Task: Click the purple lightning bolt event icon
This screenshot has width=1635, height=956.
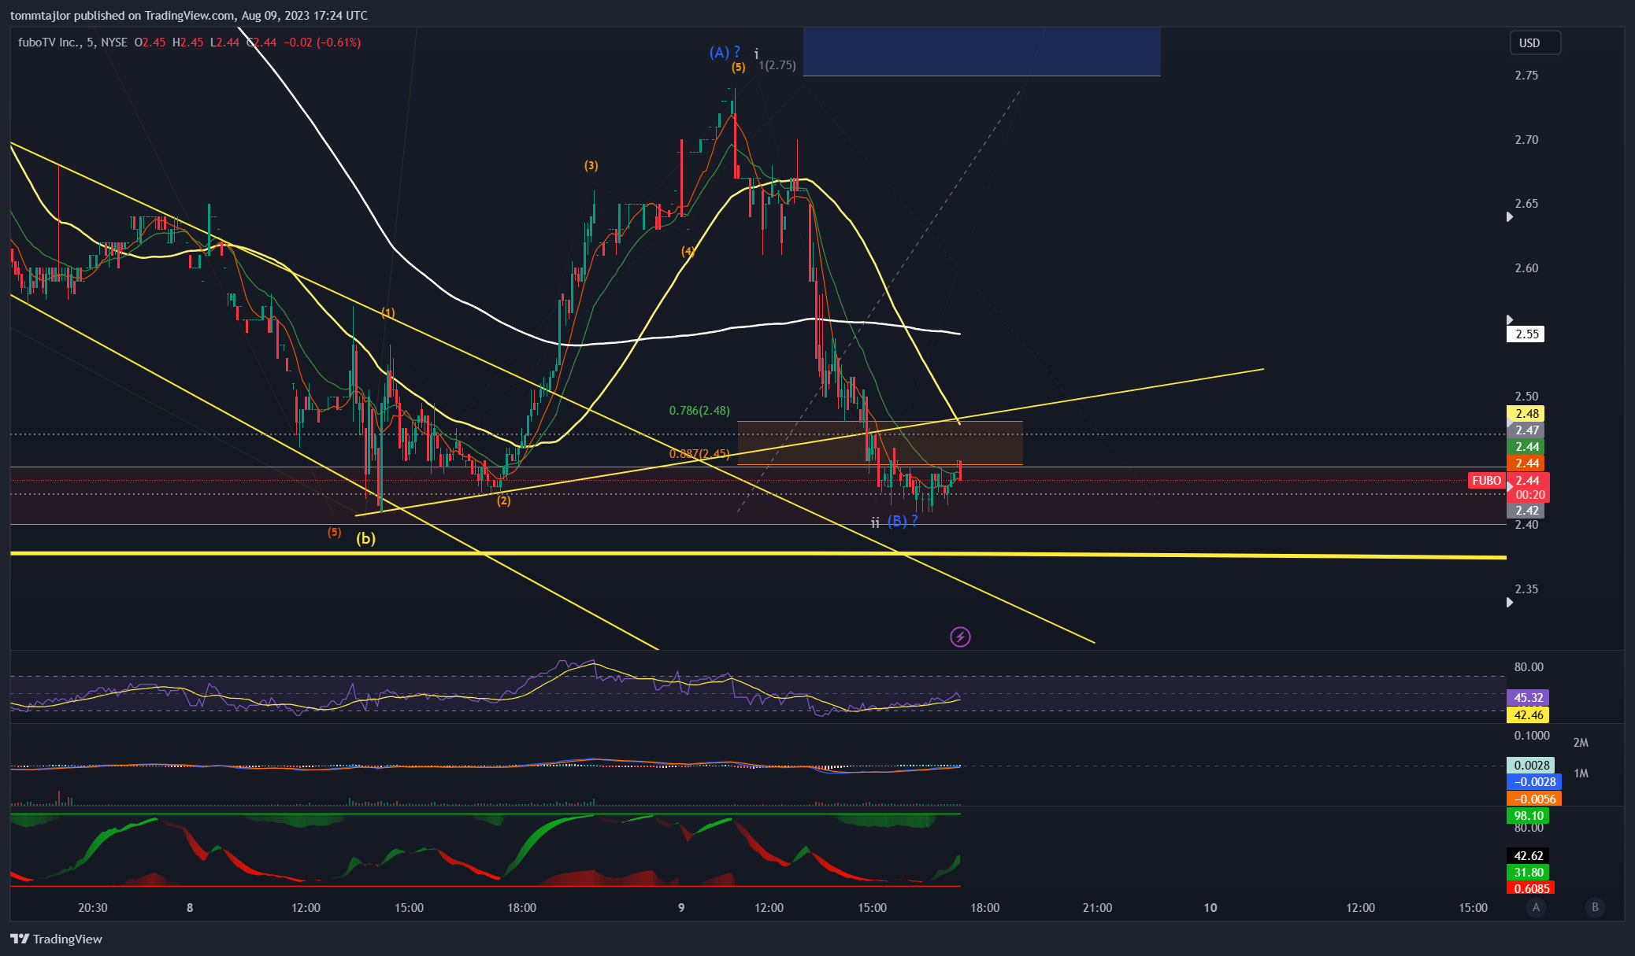Action: 960,637
